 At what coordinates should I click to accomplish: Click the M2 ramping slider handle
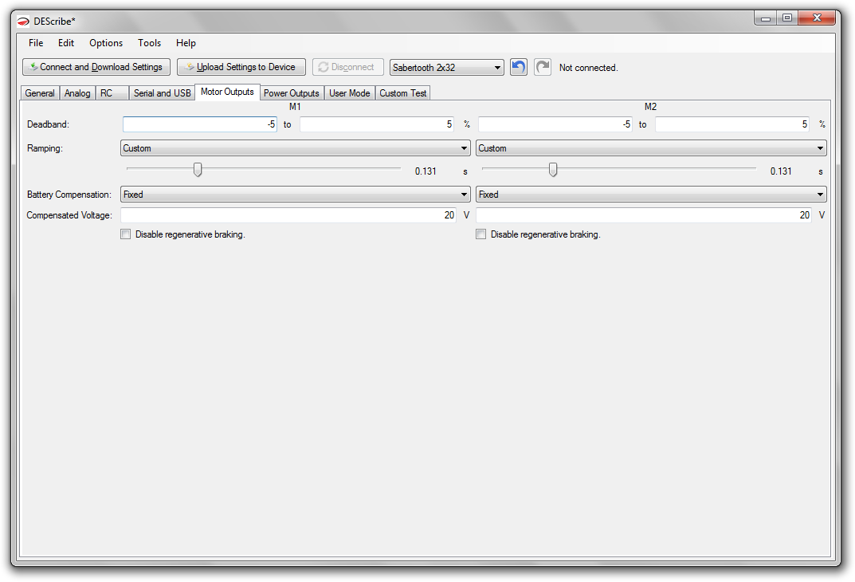click(x=553, y=170)
